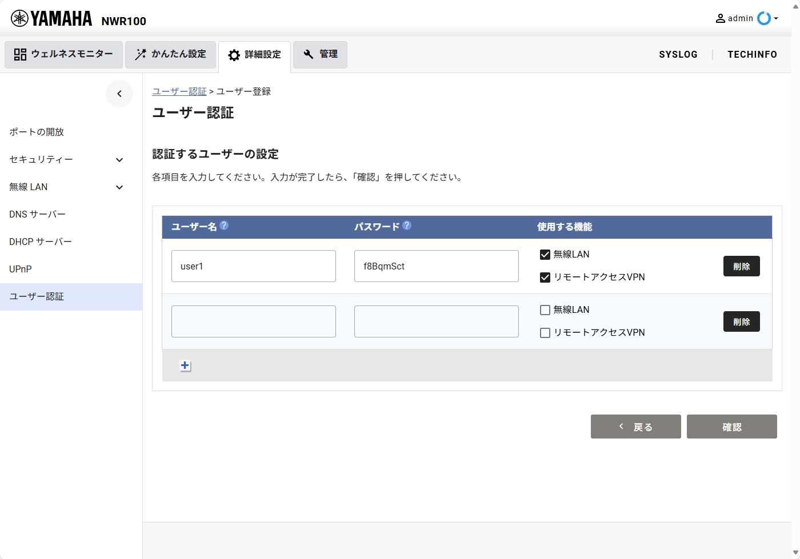Uncheck リモートアクセスVPN for user1

(545, 278)
